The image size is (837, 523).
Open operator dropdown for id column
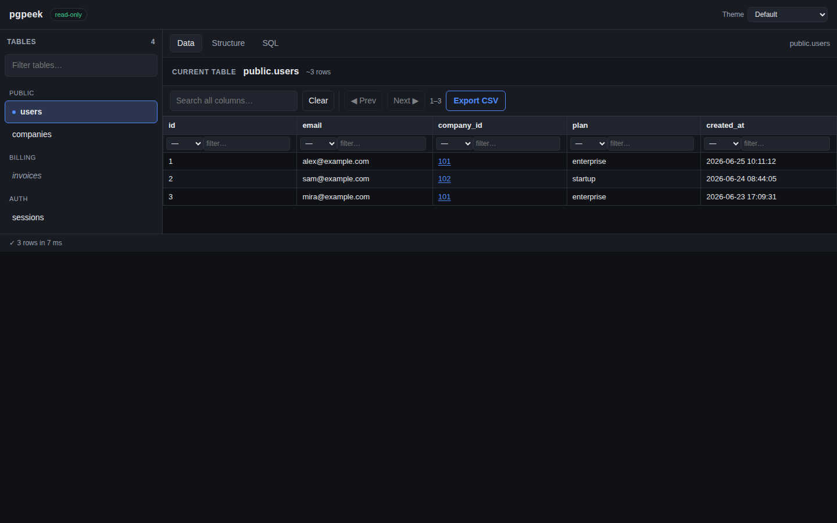(x=184, y=144)
